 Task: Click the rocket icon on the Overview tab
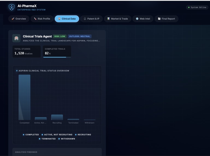pyautogui.click(x=13, y=19)
